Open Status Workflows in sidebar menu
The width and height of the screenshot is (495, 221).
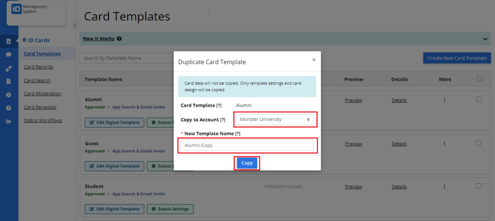tap(43, 120)
